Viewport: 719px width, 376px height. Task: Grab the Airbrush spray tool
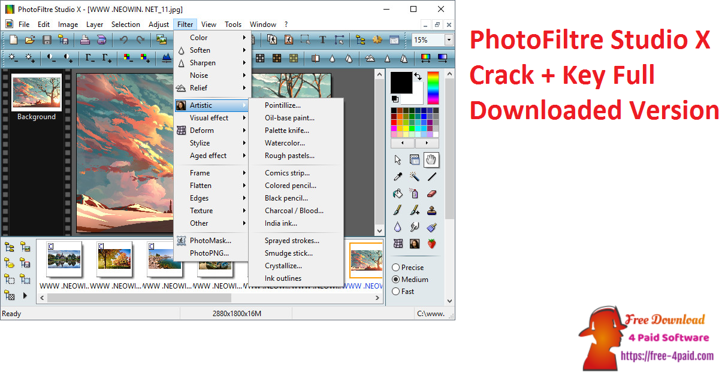(413, 193)
